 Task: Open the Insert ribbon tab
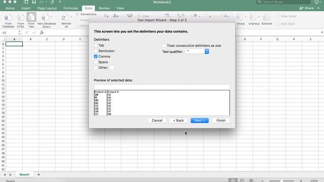[26, 8]
